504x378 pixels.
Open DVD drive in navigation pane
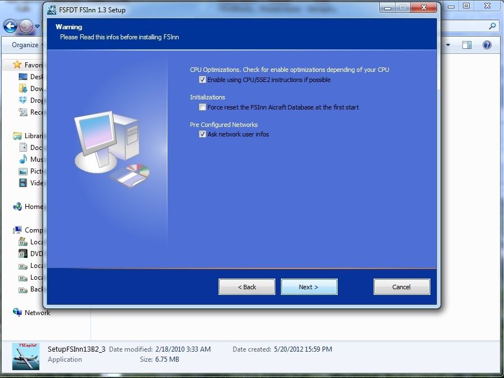[30, 254]
